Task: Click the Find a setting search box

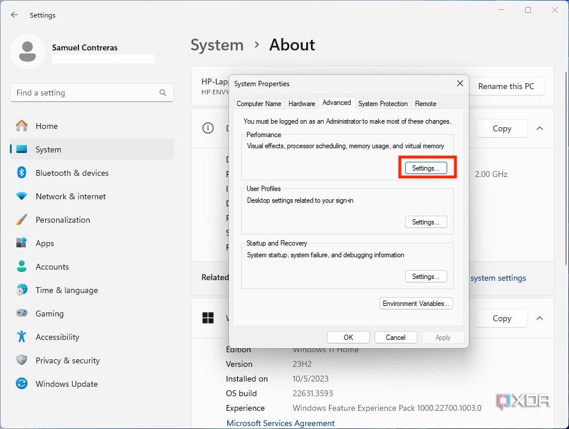Action: coord(92,93)
